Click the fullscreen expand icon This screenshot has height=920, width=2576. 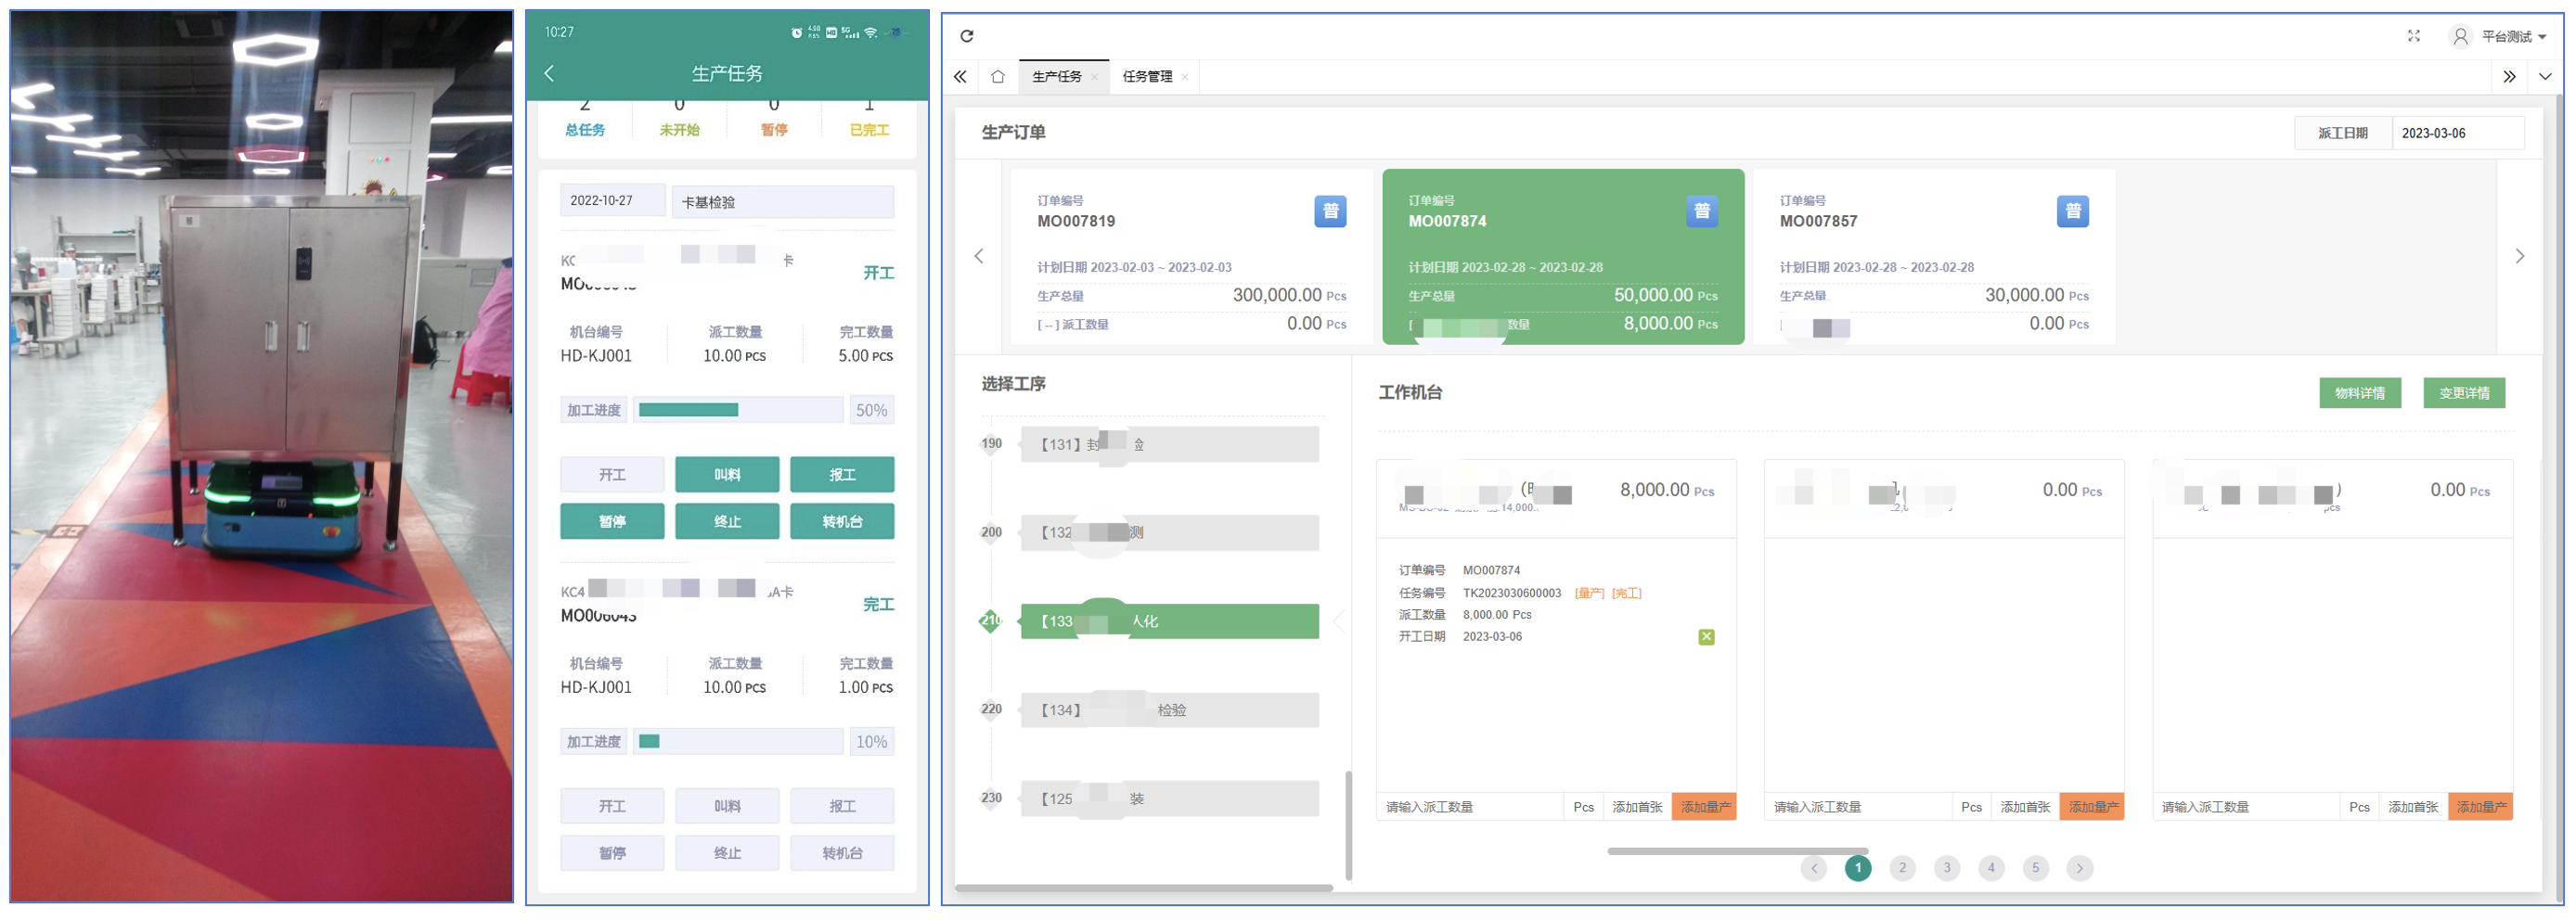coord(2413,36)
